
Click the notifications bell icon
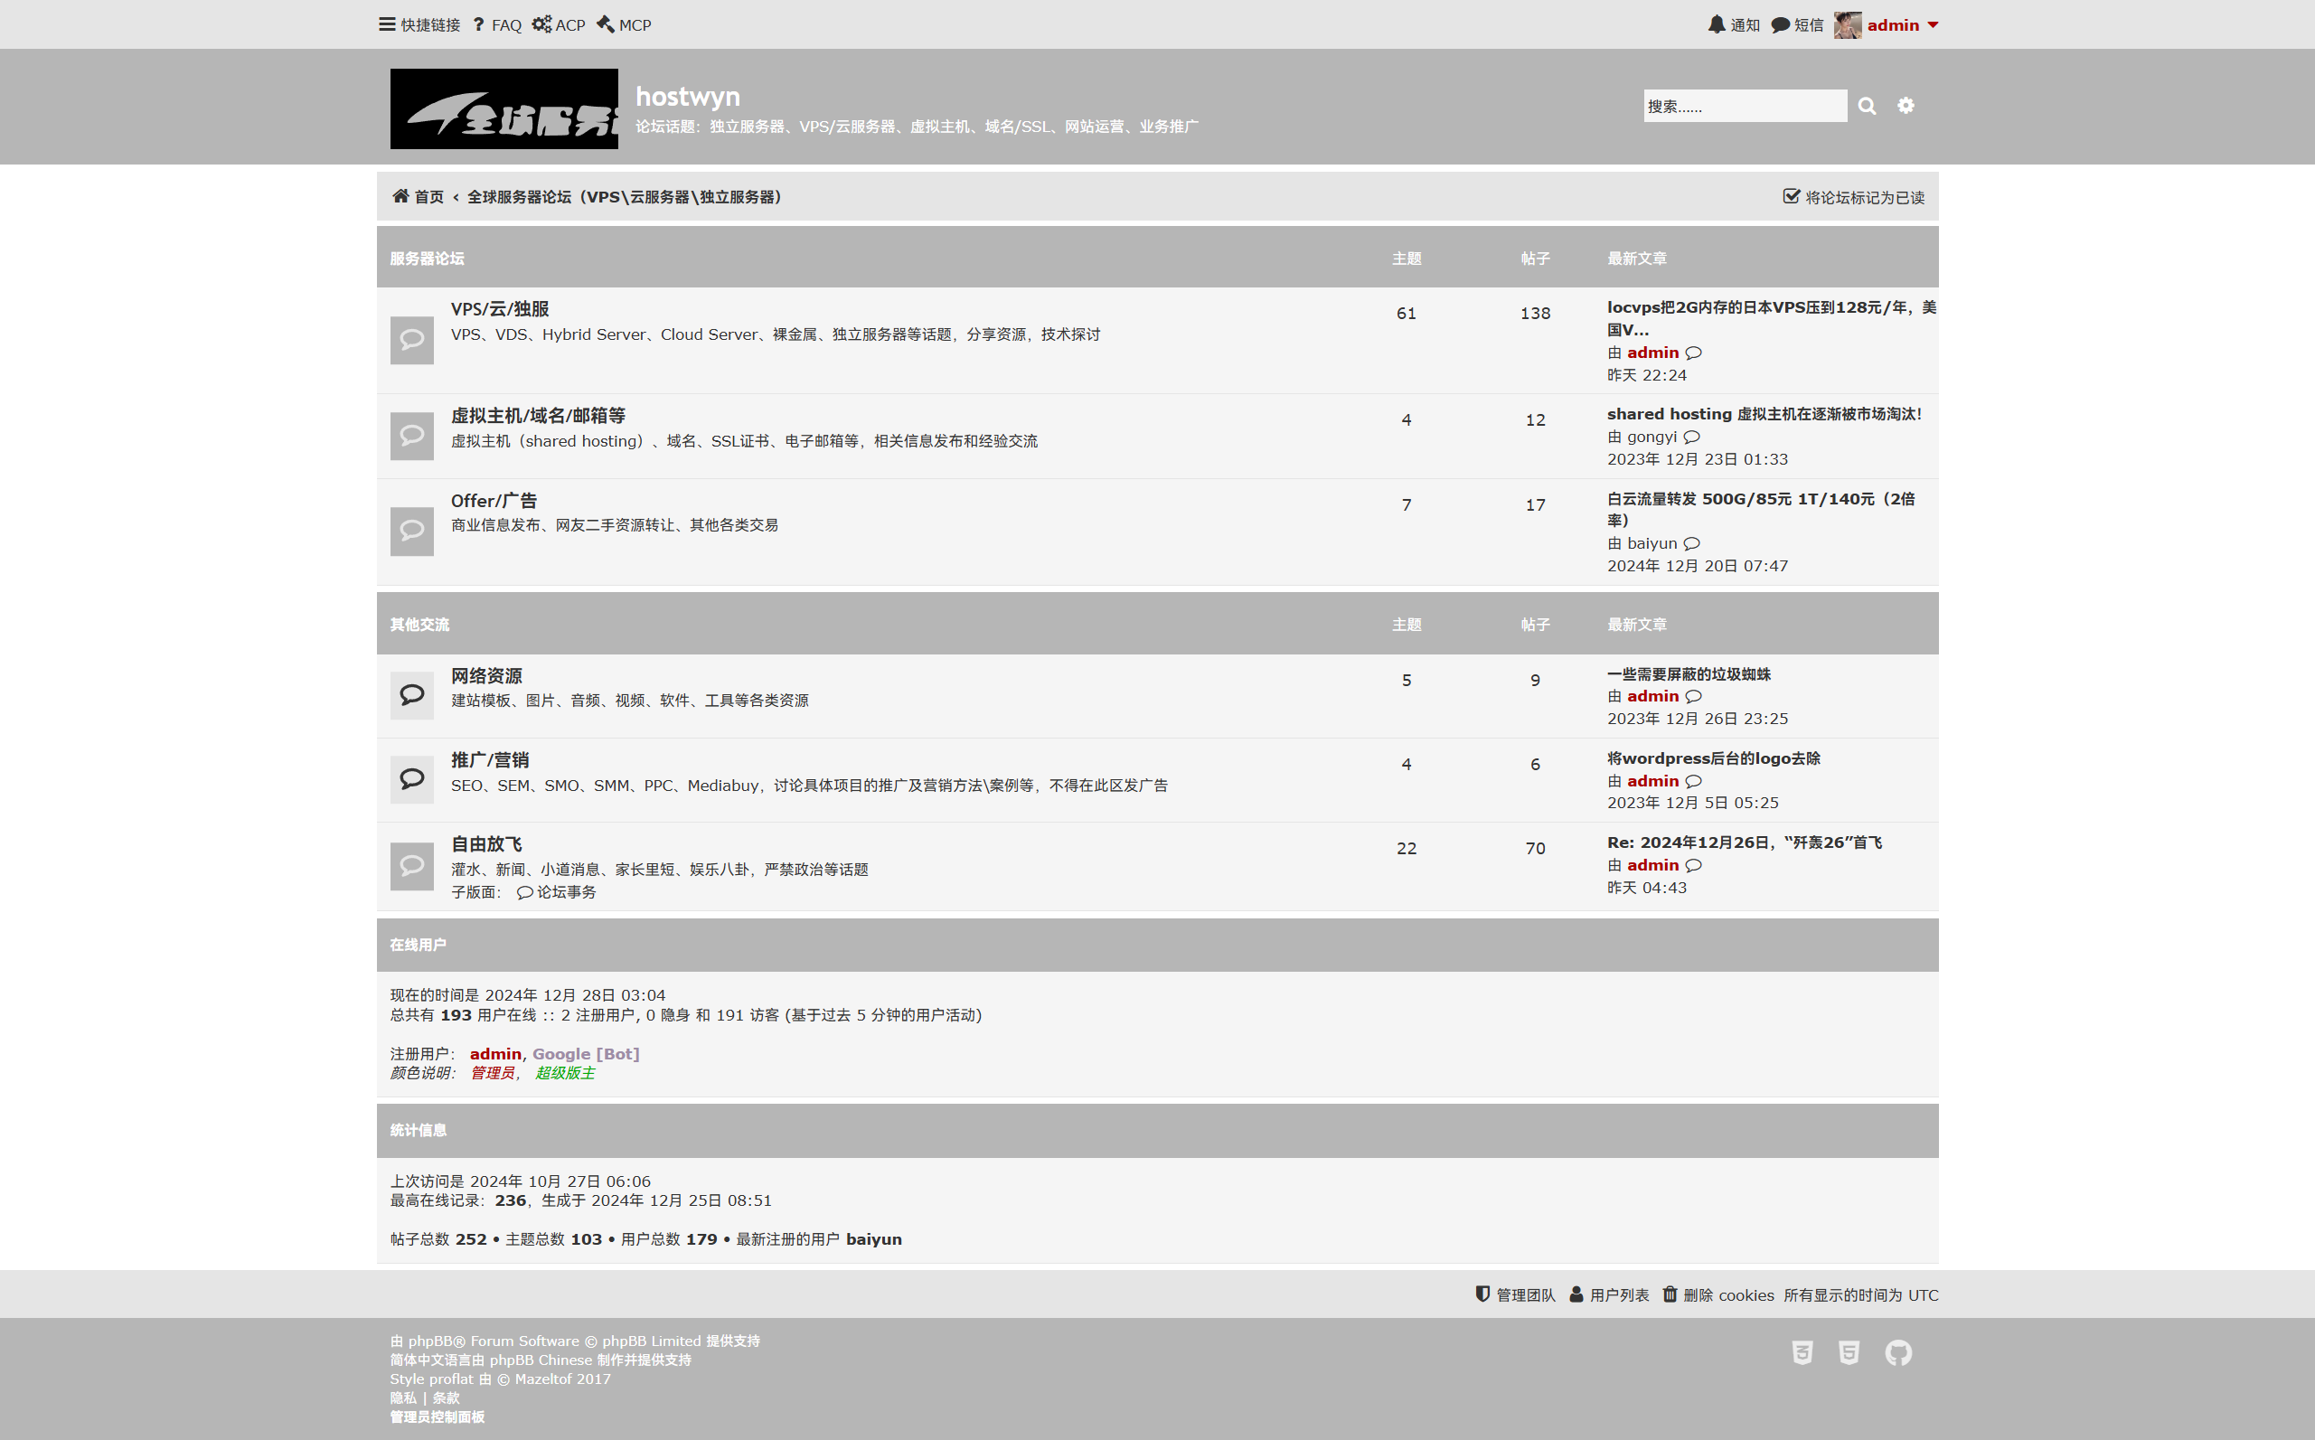1716,24
